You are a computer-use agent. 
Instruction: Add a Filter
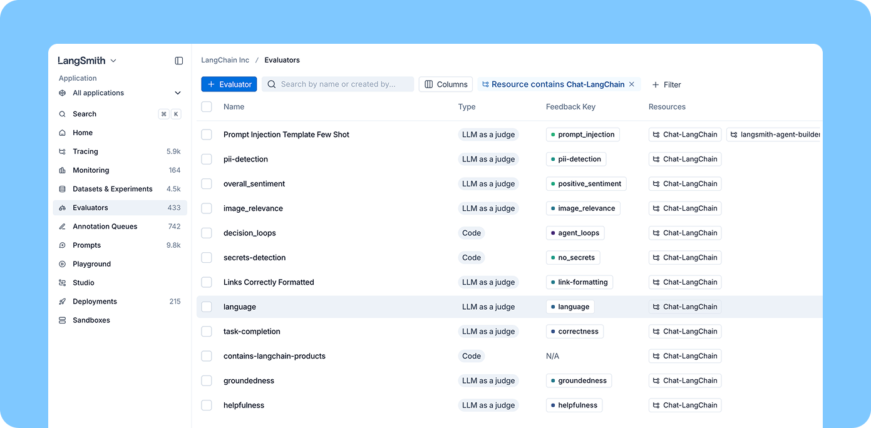coord(666,84)
